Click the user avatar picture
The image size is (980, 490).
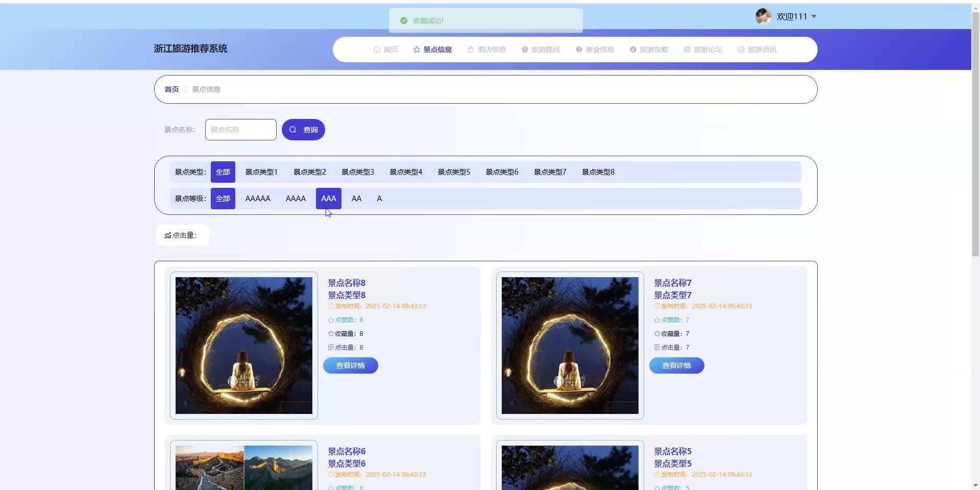click(763, 16)
